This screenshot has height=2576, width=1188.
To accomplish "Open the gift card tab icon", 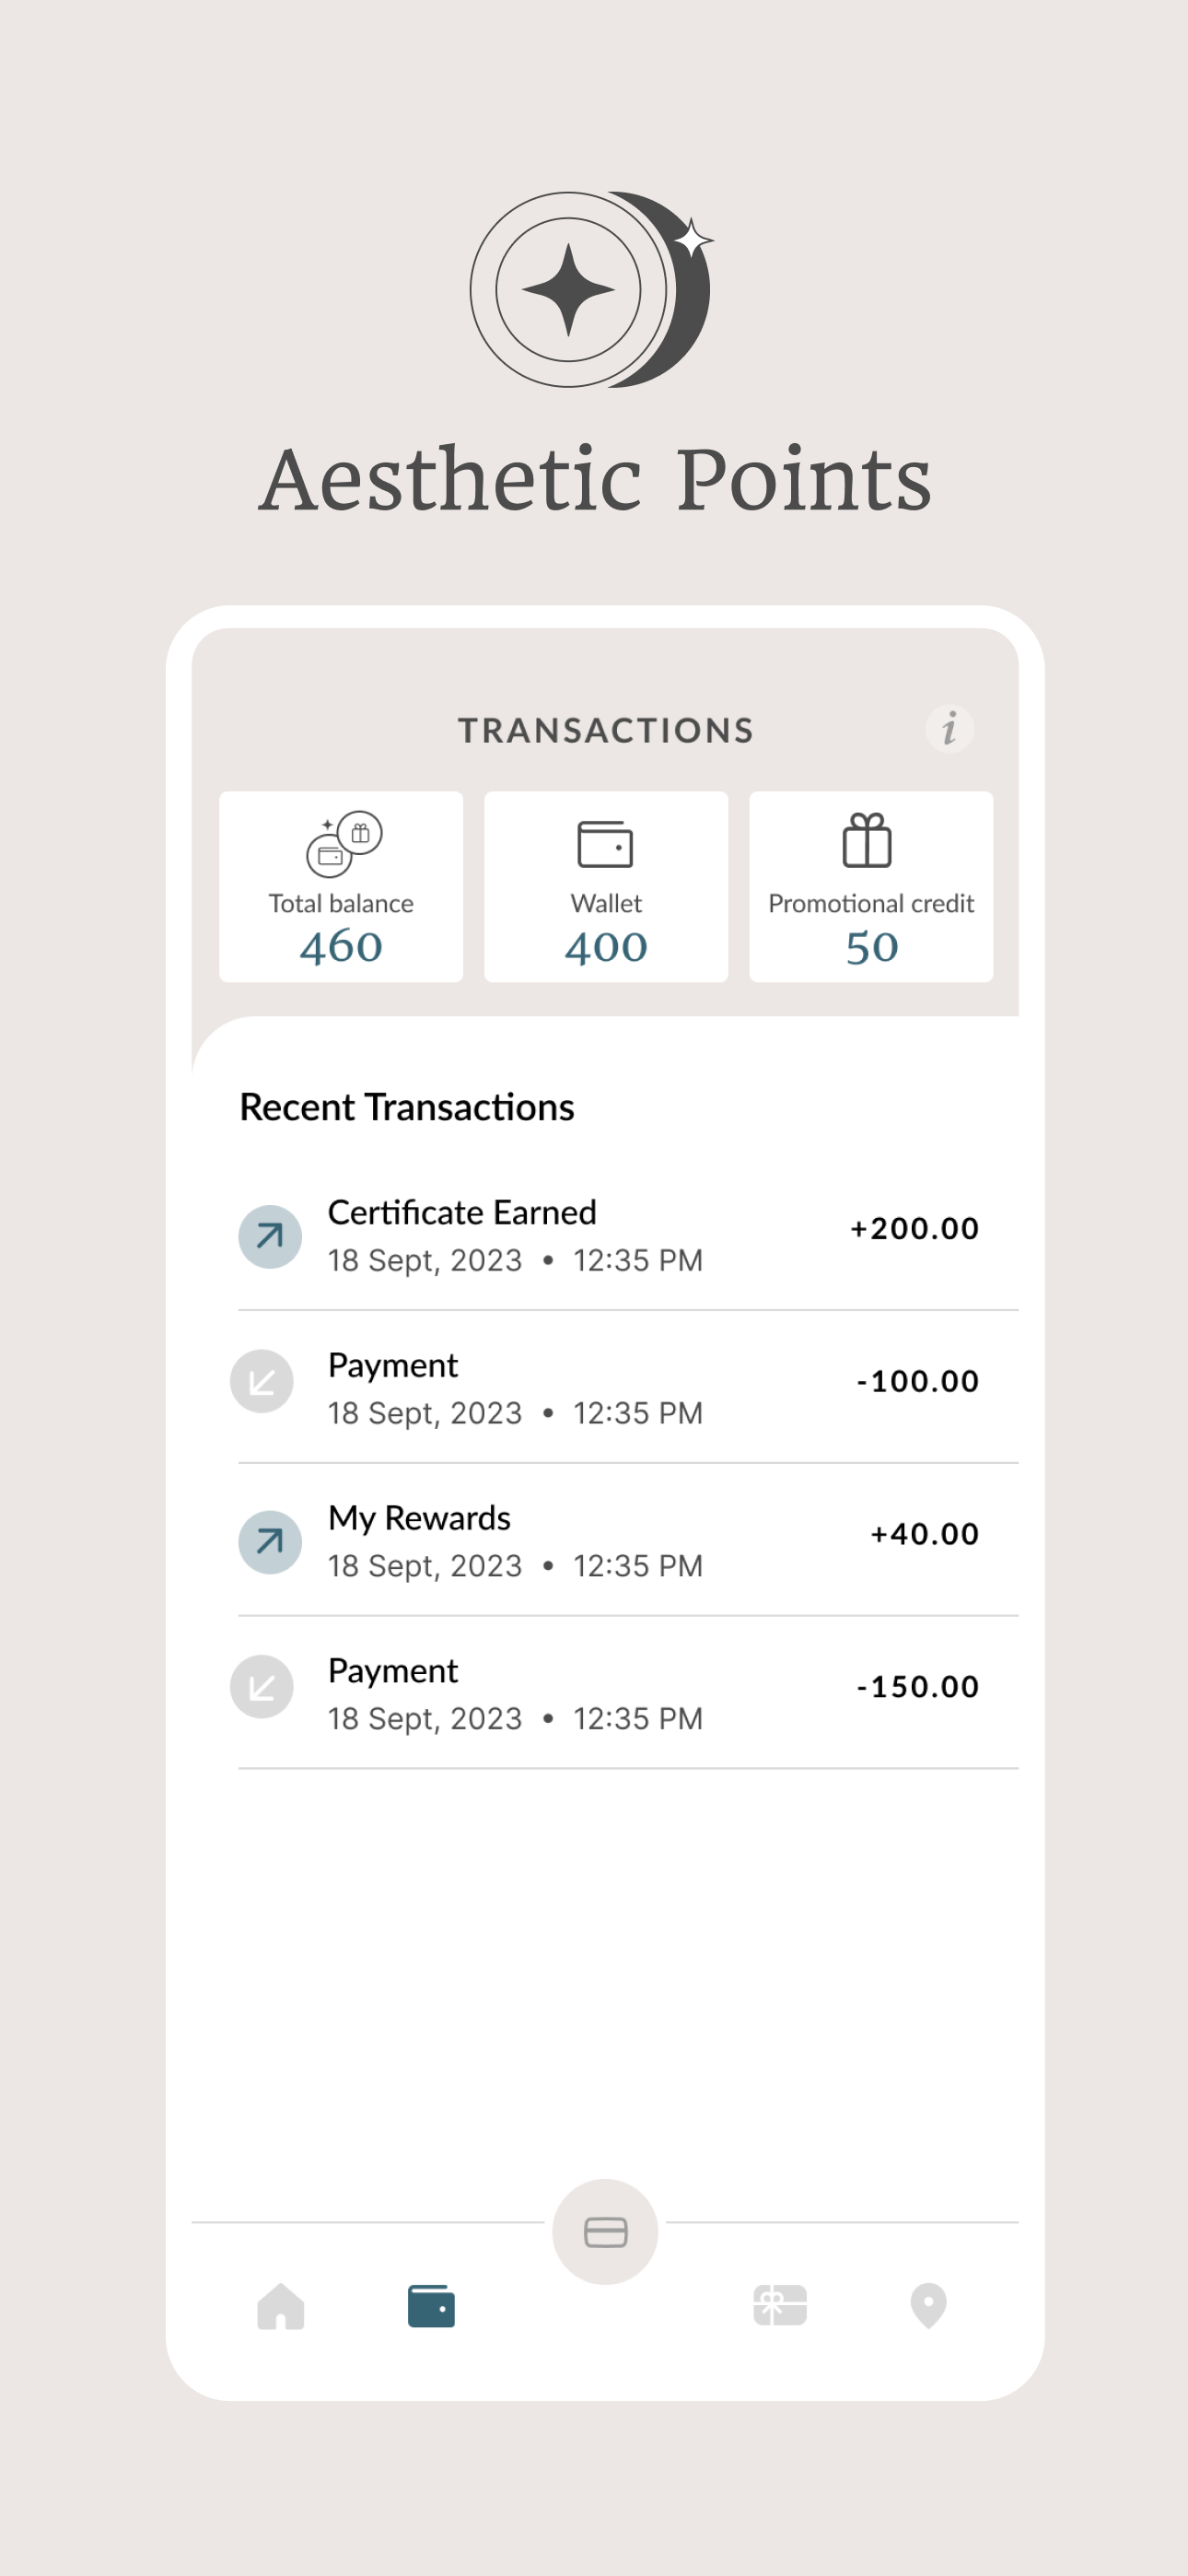I will (x=780, y=2305).
